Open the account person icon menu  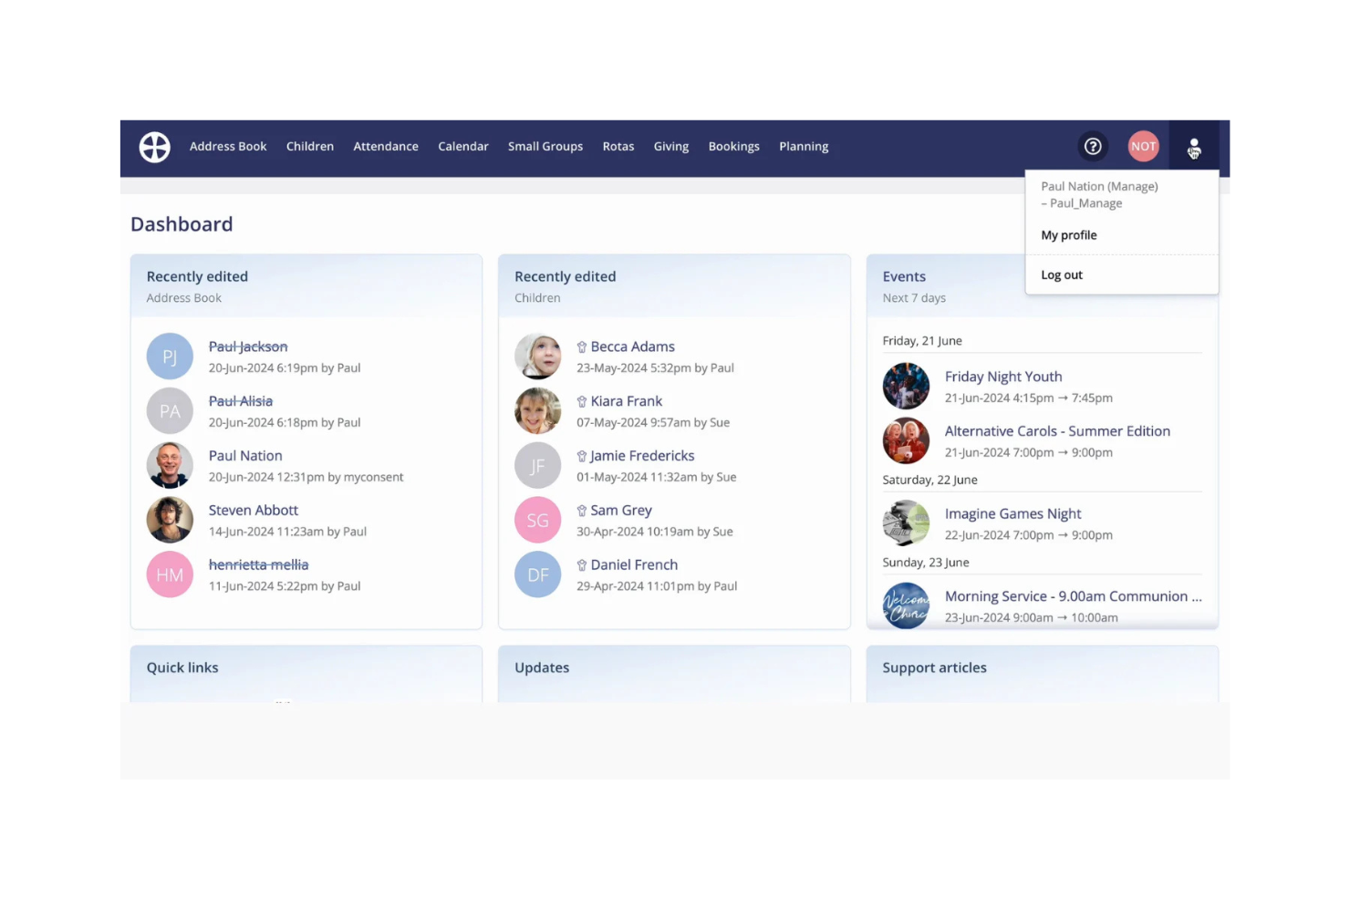(1194, 147)
